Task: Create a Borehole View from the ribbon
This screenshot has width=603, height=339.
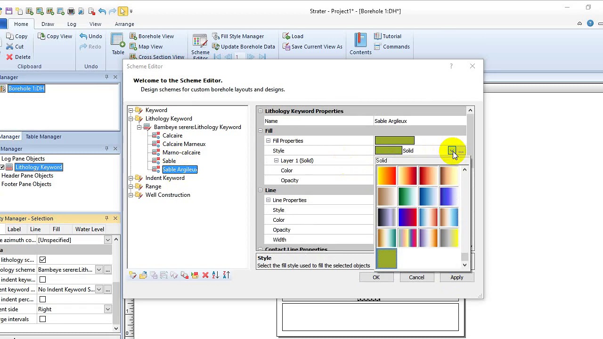Action: click(x=152, y=36)
